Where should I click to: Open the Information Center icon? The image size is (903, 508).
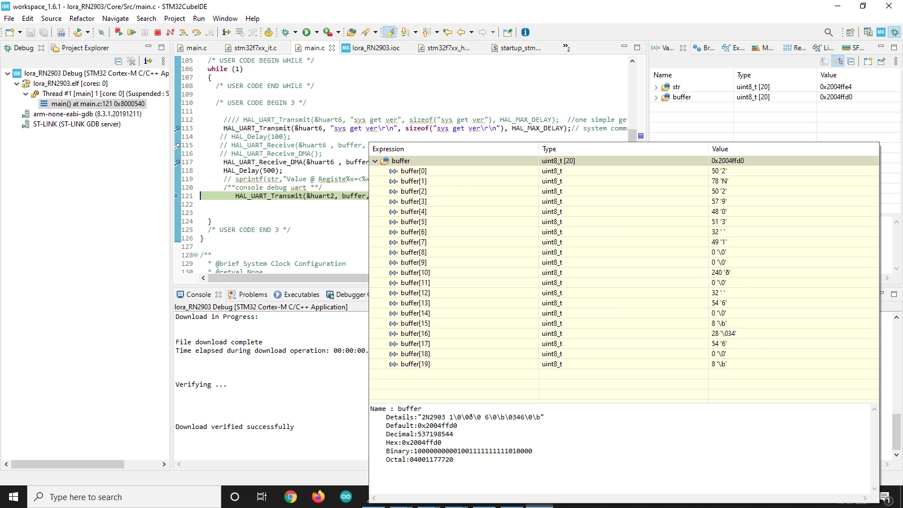(x=525, y=32)
